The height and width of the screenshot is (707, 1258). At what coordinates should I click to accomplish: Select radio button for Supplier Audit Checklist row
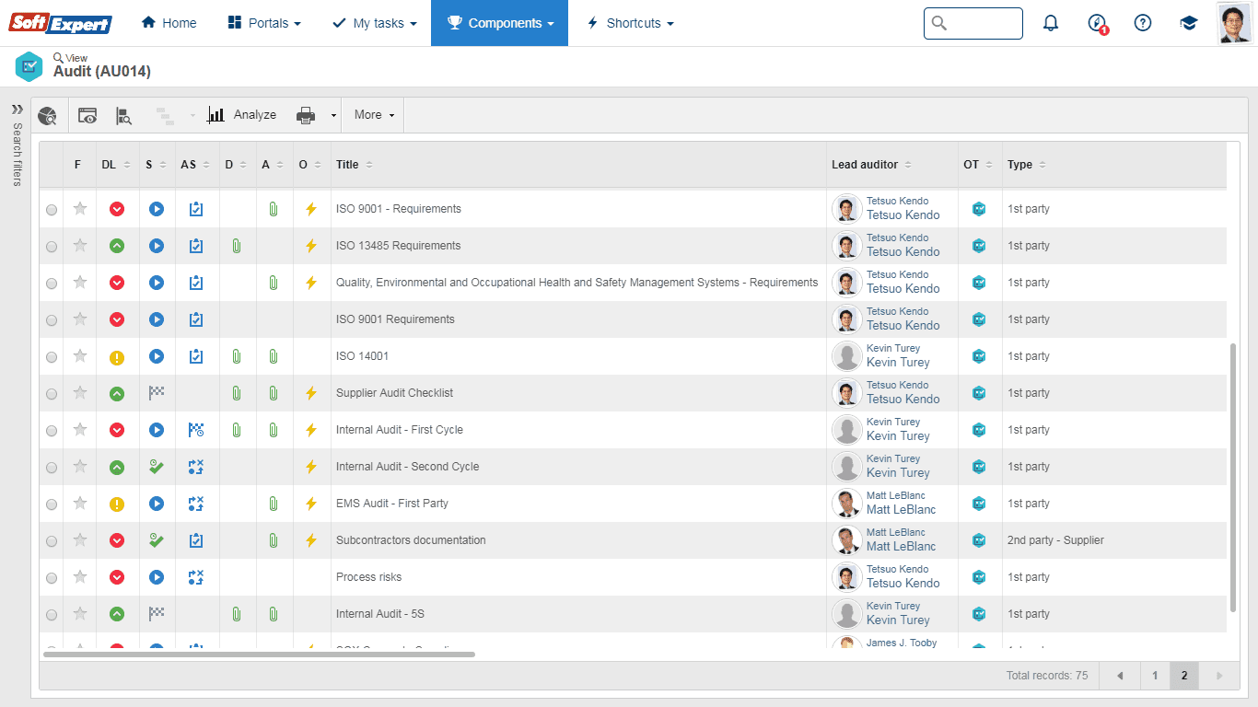(x=52, y=394)
